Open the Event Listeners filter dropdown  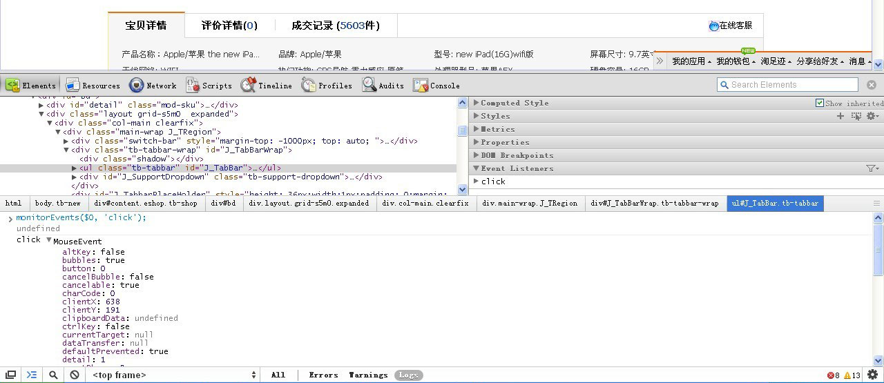872,168
